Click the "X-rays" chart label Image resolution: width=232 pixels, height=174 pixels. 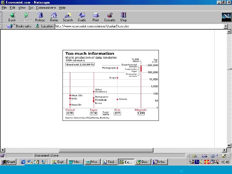point(112,78)
